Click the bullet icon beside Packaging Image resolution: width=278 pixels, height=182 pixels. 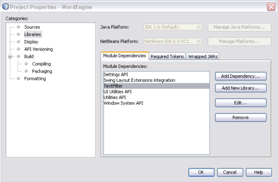coord(26,71)
